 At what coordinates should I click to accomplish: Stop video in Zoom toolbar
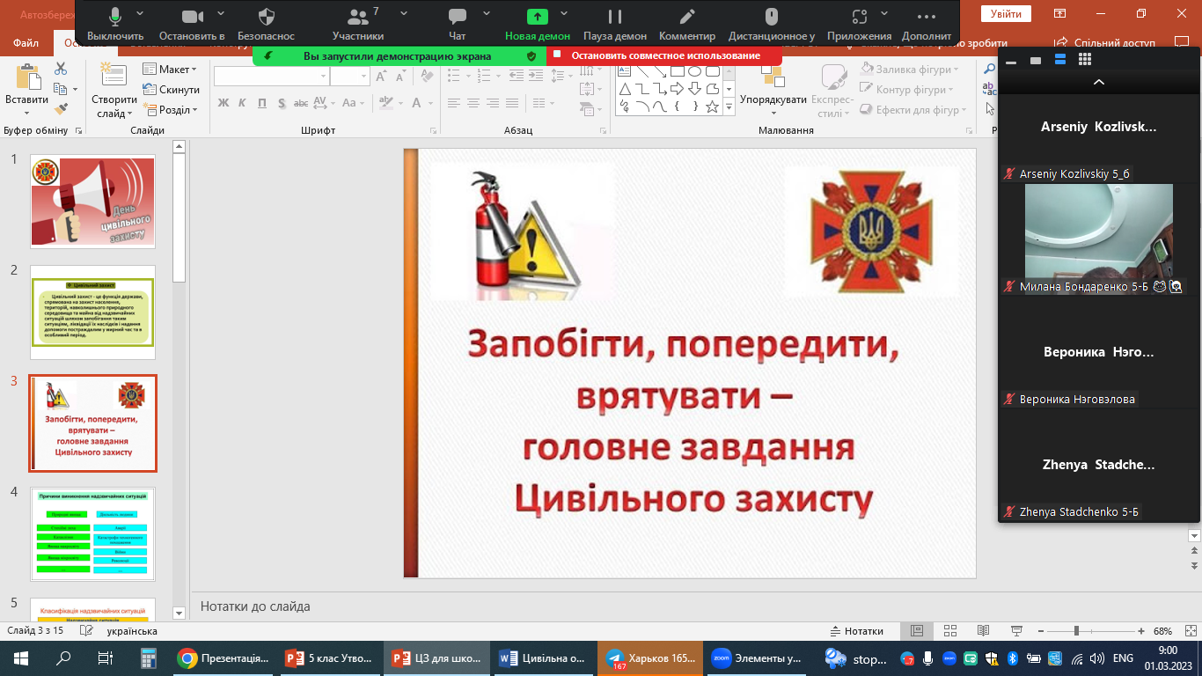(x=192, y=23)
